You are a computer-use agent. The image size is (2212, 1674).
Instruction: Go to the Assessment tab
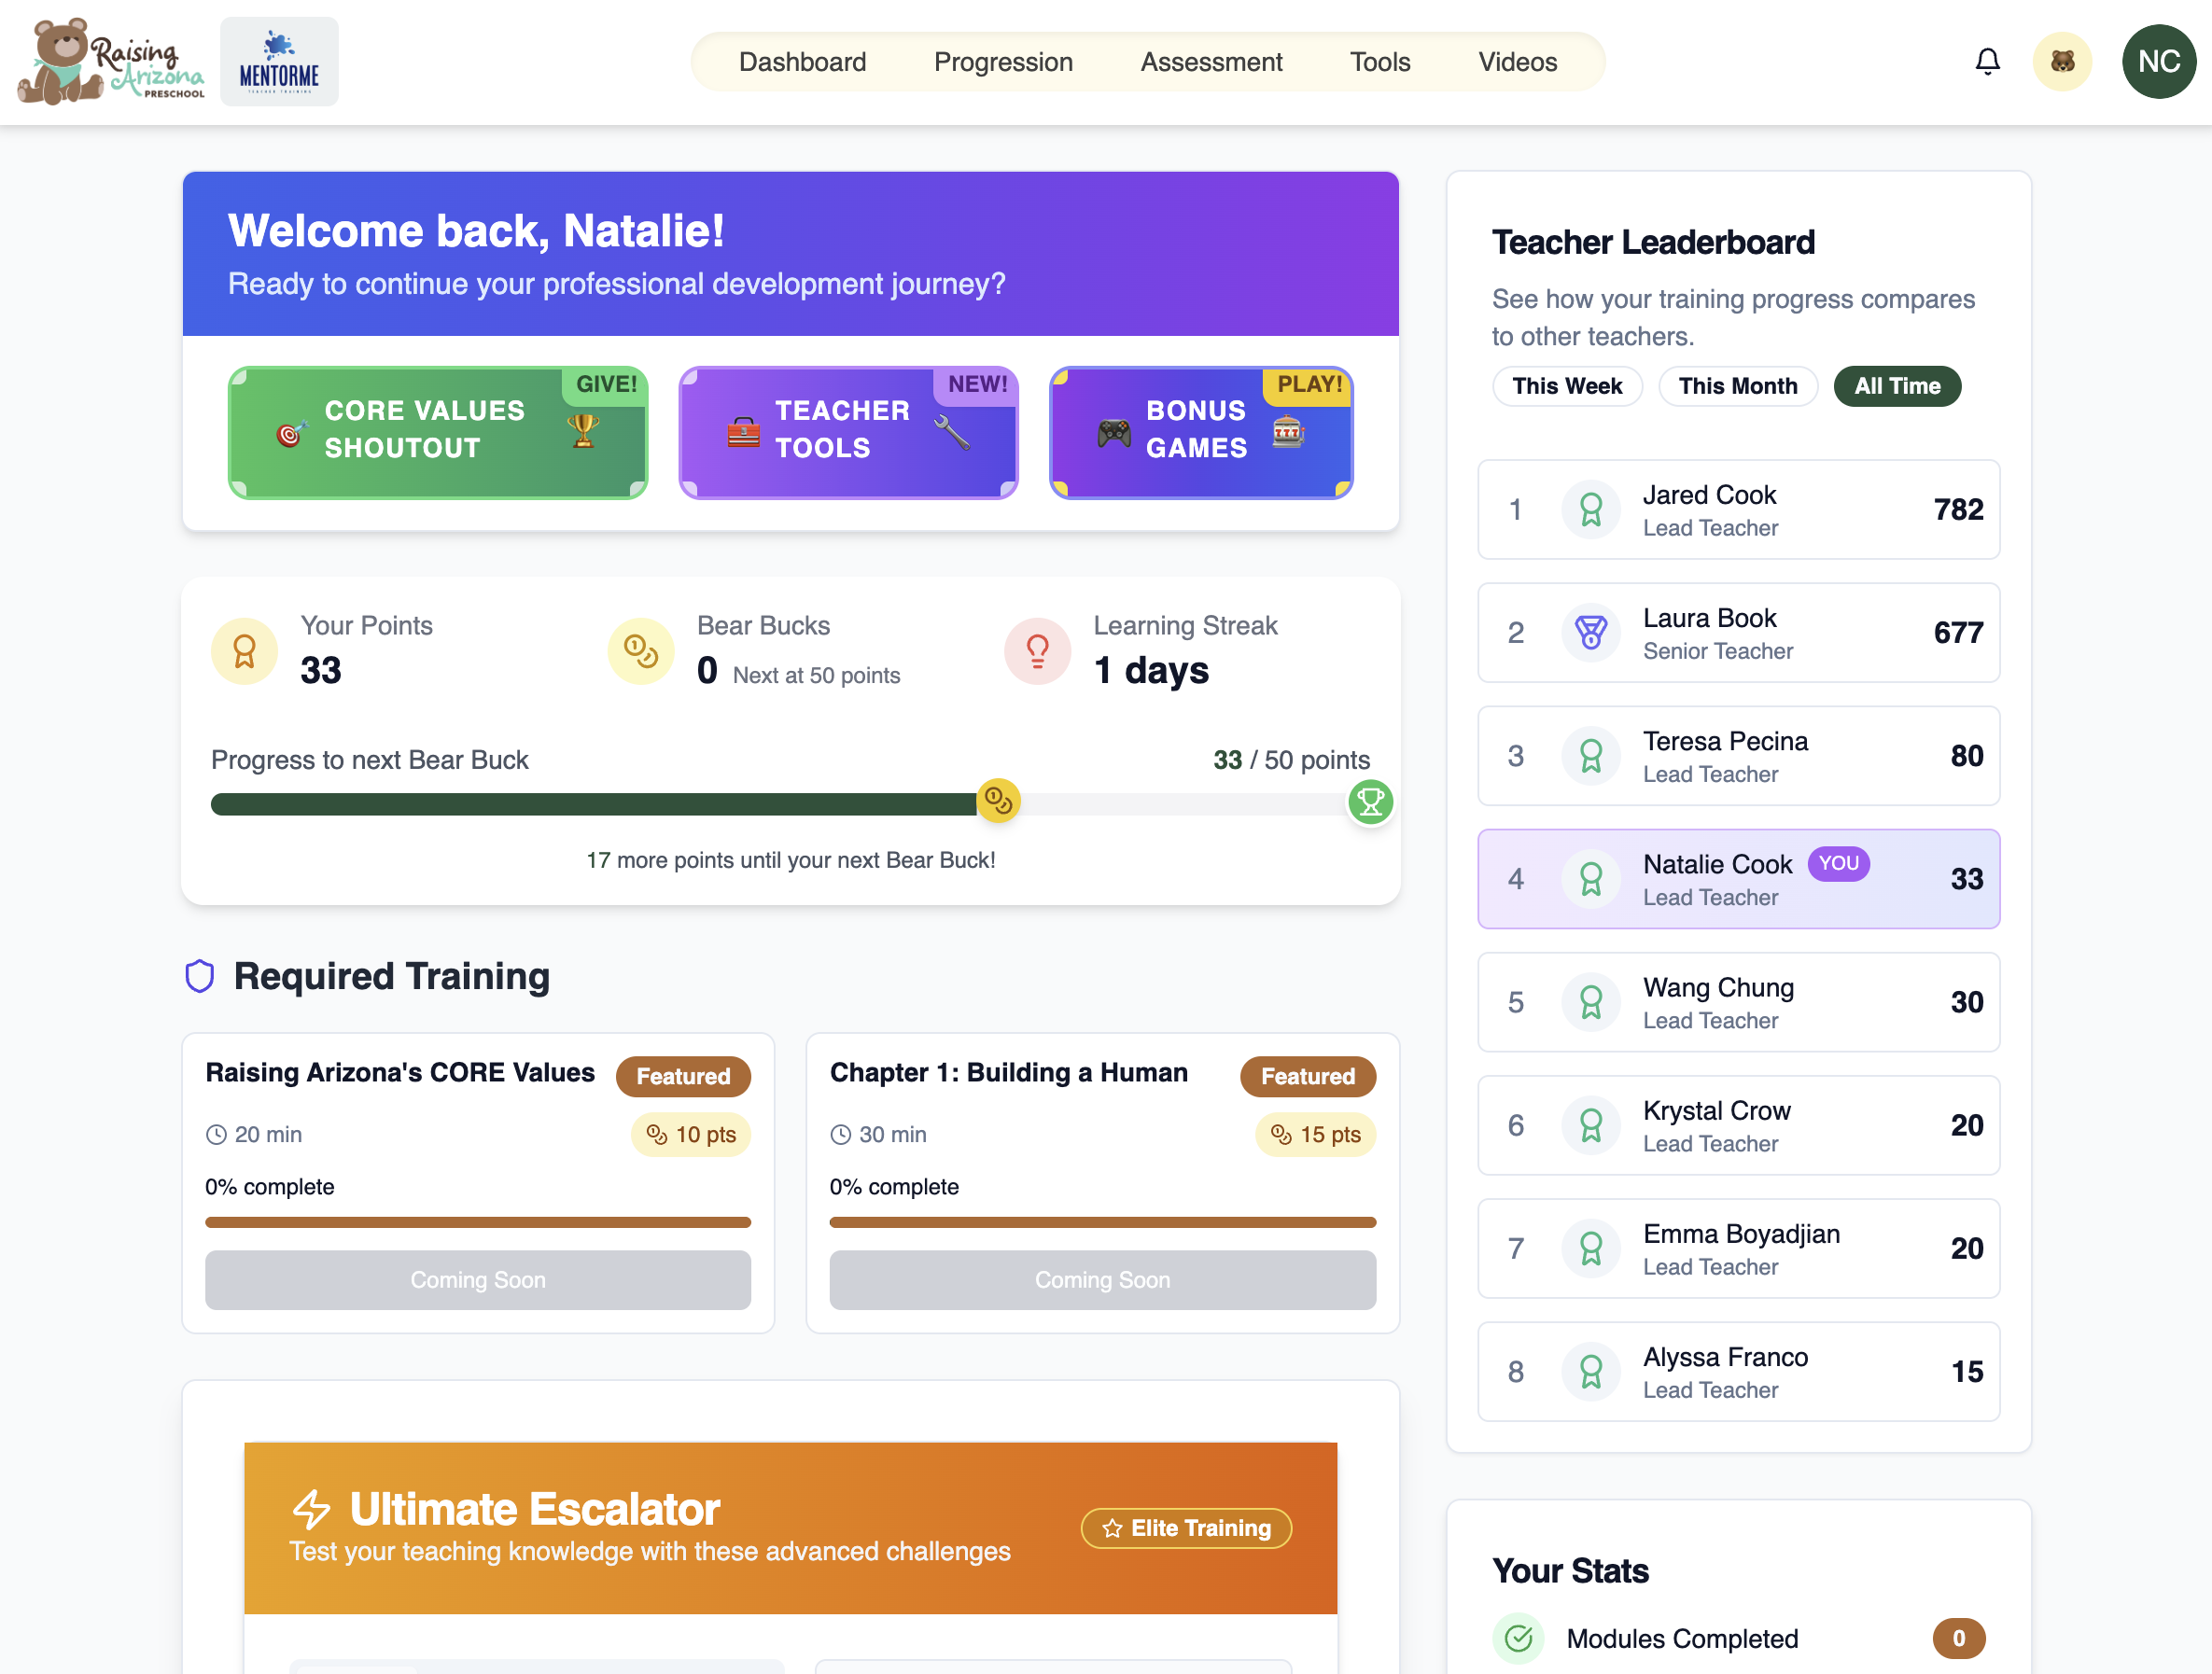1211,62
